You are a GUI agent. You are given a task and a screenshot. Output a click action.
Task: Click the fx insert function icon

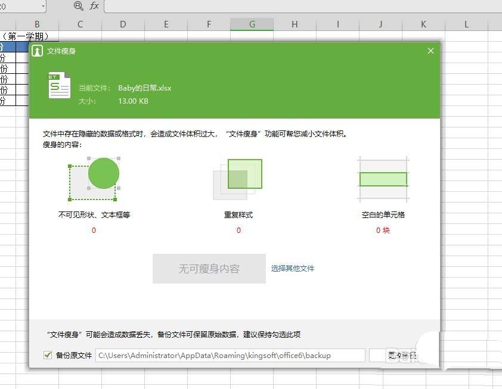pos(93,7)
